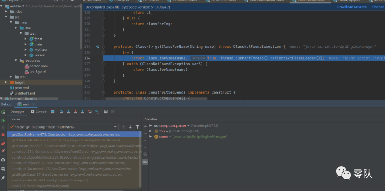Stop the debug session with red square
Screen dimensions: 385x191
[x=3, y=135]
